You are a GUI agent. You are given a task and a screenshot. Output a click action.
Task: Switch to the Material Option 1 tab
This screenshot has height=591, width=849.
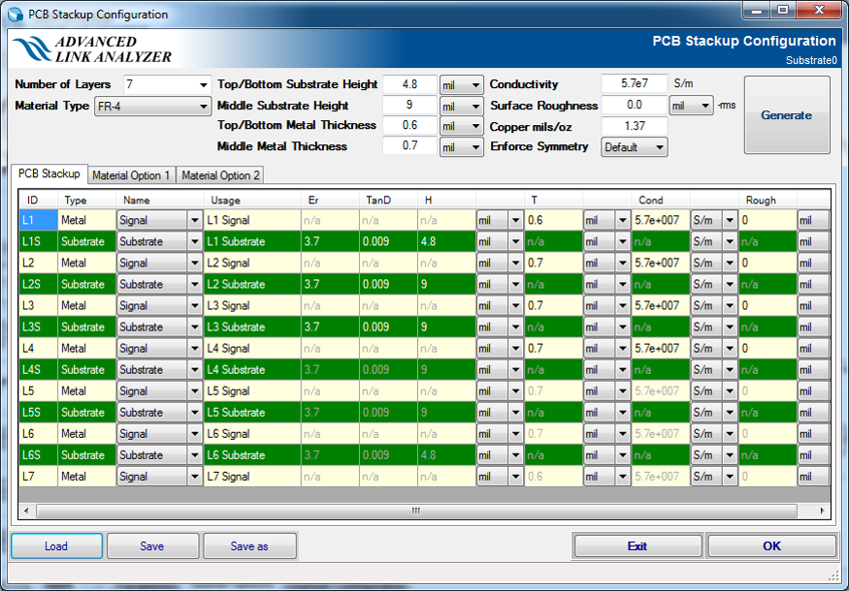131,175
